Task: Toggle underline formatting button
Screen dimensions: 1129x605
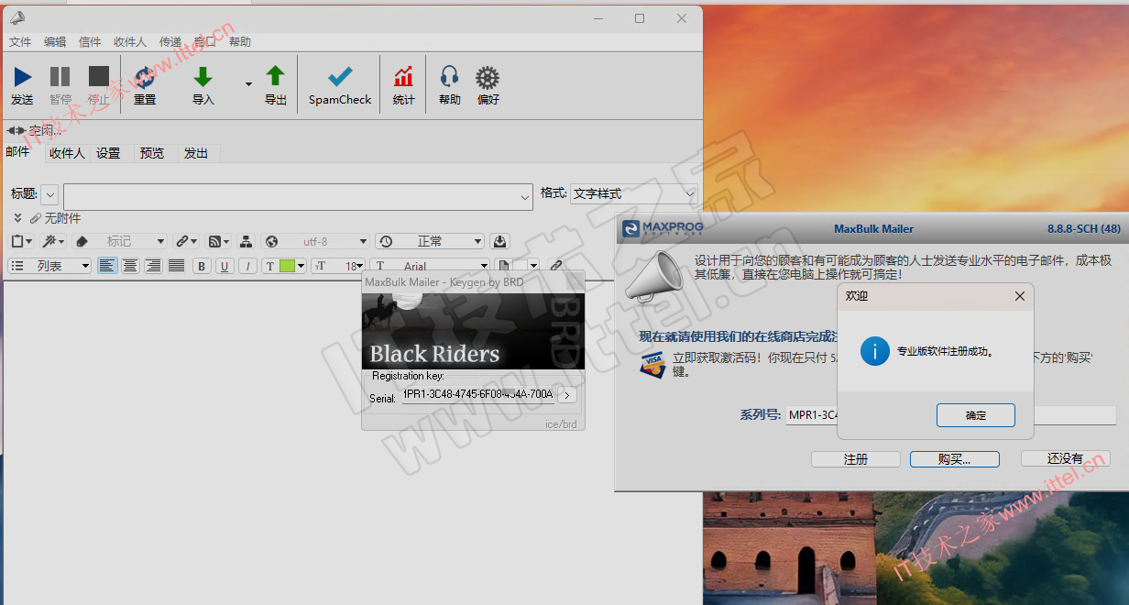Action: click(x=225, y=266)
